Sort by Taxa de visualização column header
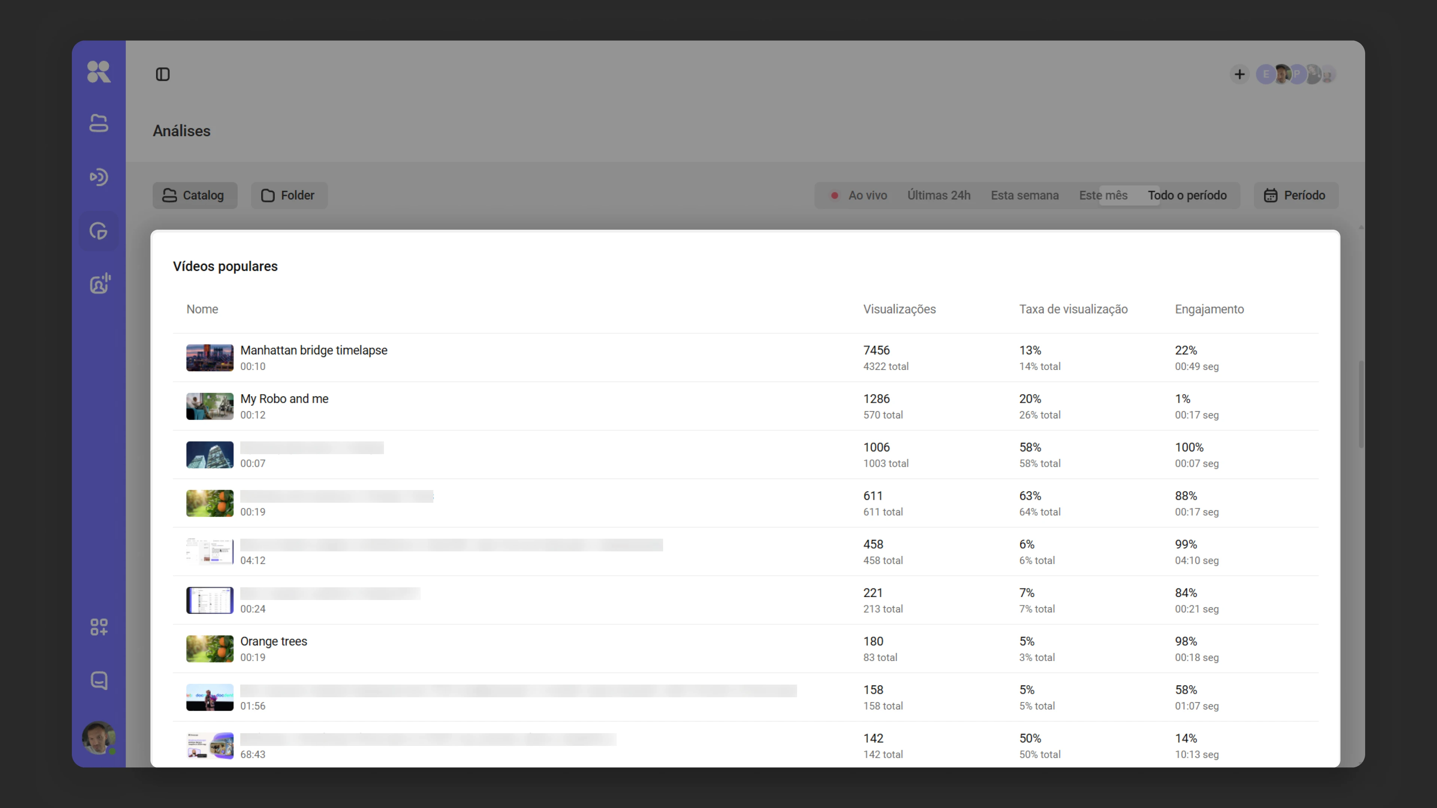 click(1073, 309)
